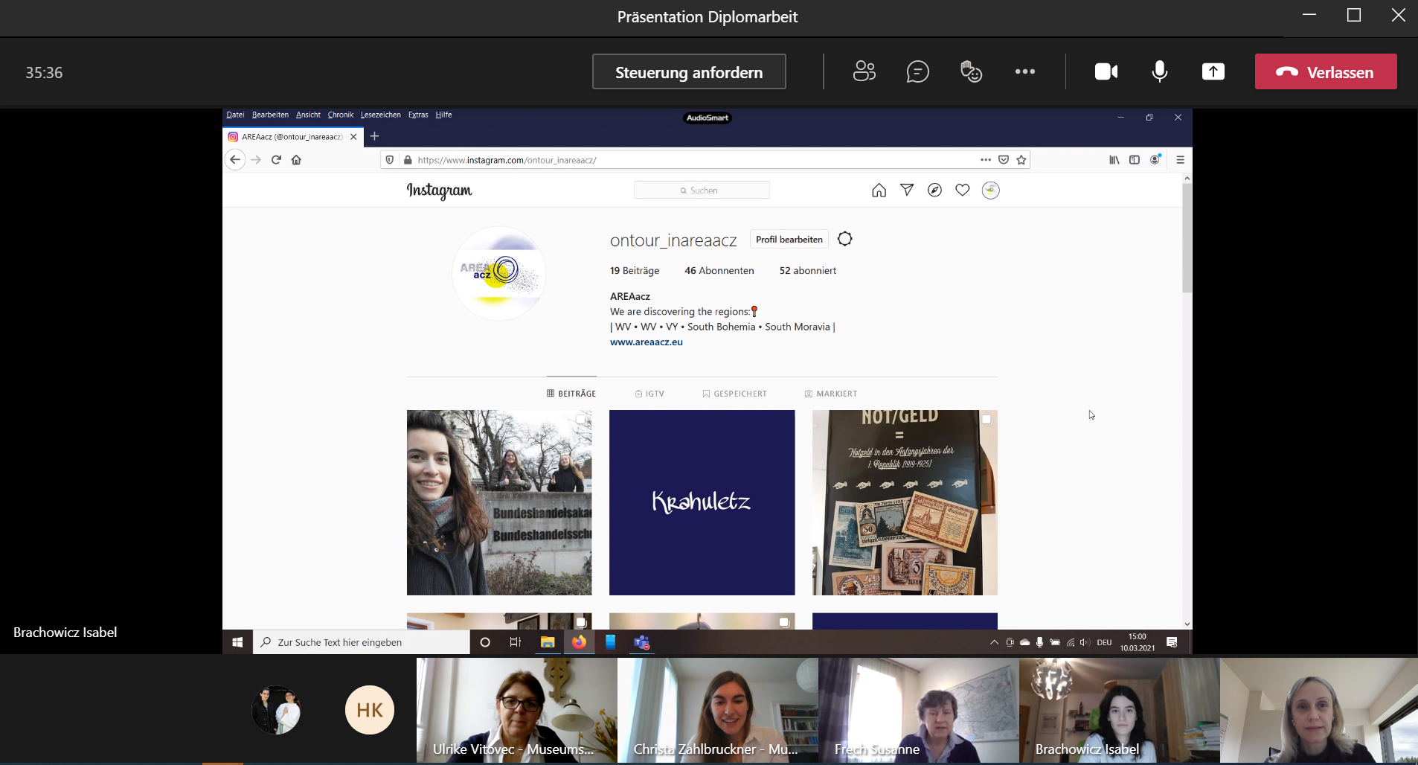Open a new Firefox tab
The image size is (1418, 765).
click(x=374, y=136)
